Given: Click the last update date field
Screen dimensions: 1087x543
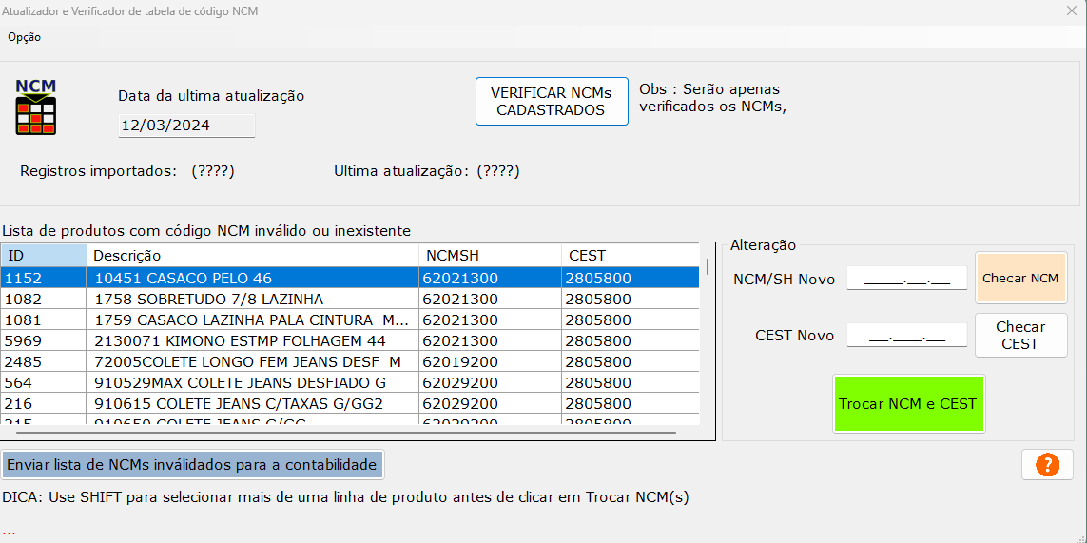Looking at the screenshot, I should [x=186, y=126].
